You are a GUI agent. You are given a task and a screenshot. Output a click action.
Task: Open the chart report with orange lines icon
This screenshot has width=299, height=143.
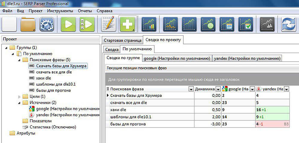[170, 24]
